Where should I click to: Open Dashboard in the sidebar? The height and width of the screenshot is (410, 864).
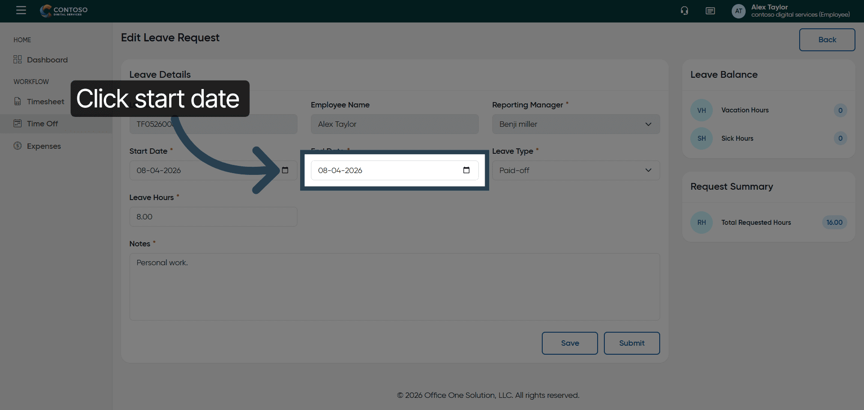(47, 60)
